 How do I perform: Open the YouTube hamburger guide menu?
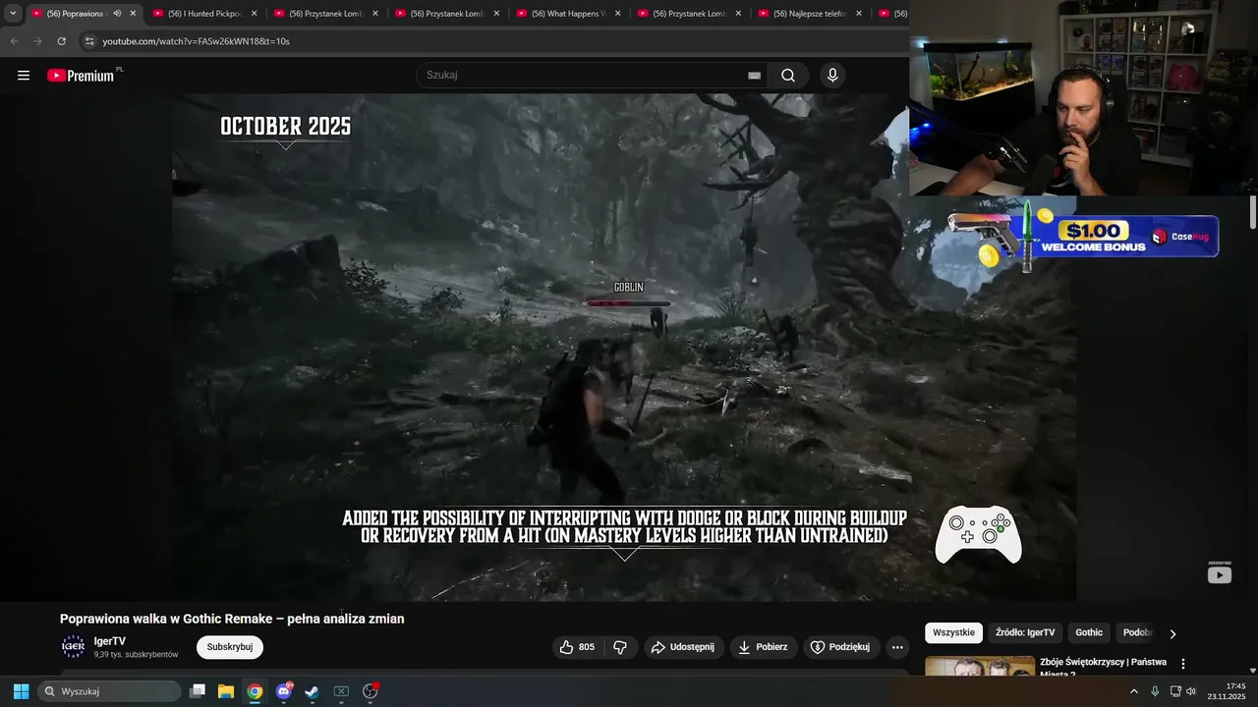tap(24, 76)
